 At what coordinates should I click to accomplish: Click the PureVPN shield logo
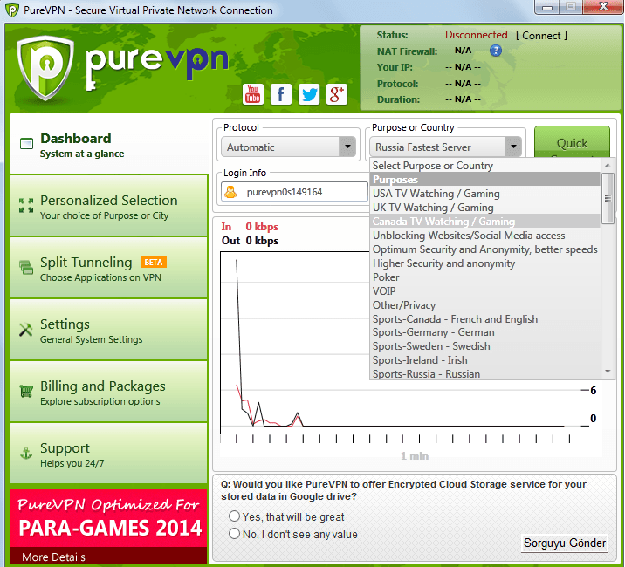45,67
